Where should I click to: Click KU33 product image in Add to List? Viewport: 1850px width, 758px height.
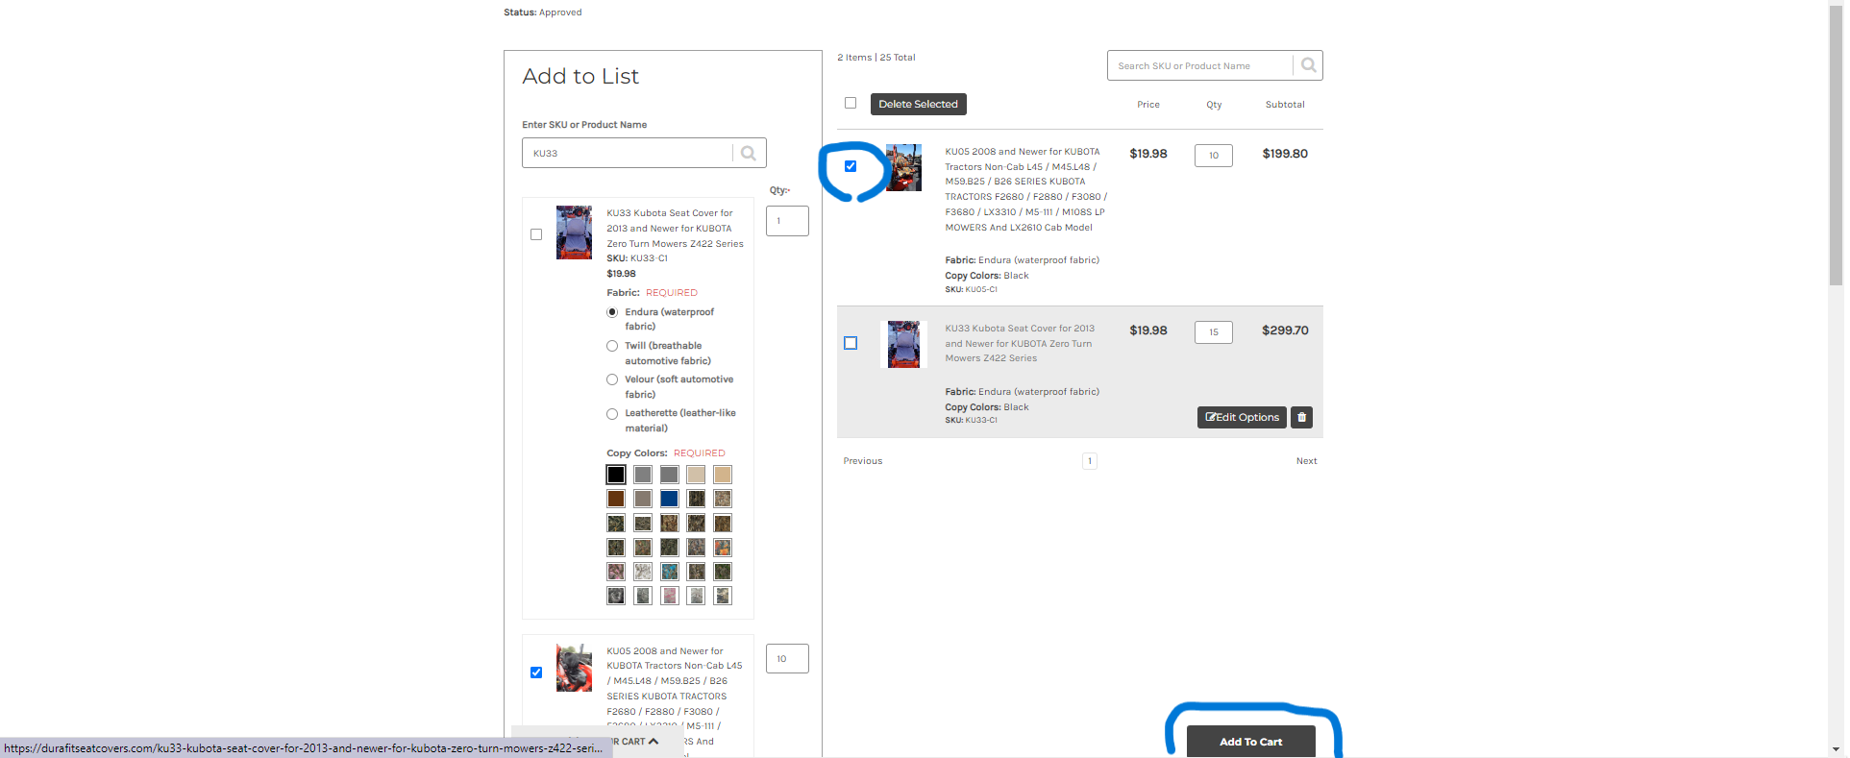point(574,232)
